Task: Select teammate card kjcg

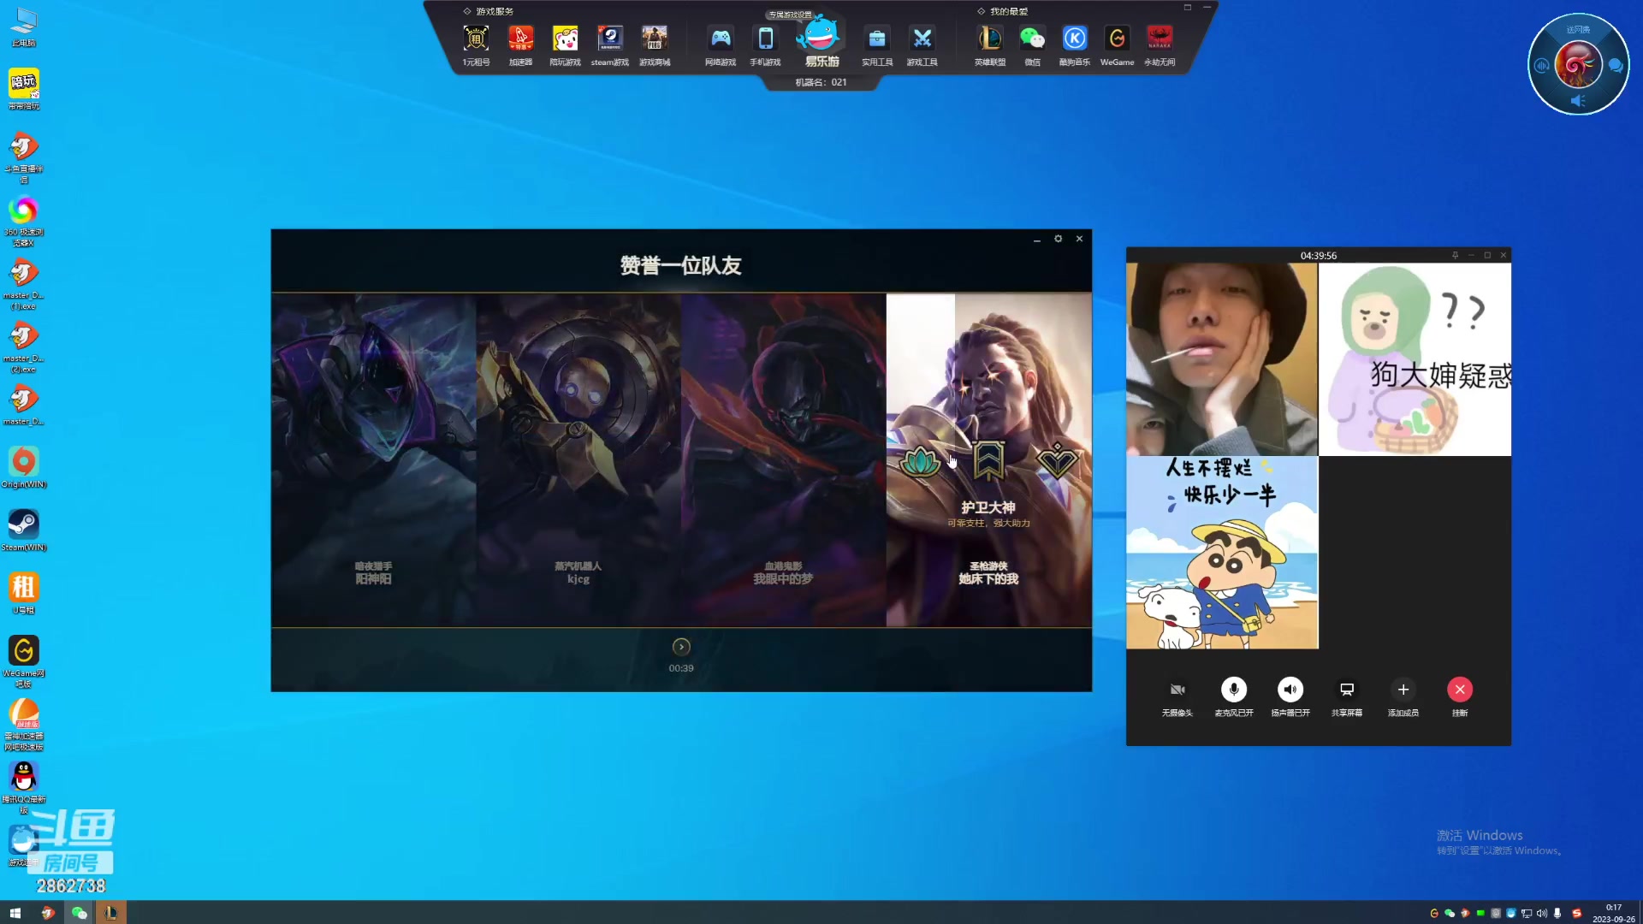Action: (x=578, y=460)
